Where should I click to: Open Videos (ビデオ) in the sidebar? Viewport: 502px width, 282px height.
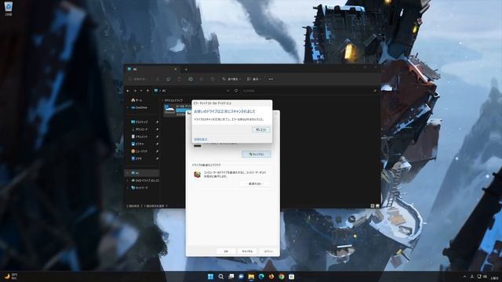coord(137,158)
